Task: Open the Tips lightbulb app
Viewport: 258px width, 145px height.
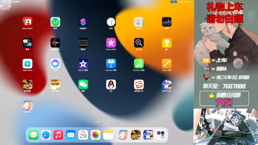Action: coord(167,43)
